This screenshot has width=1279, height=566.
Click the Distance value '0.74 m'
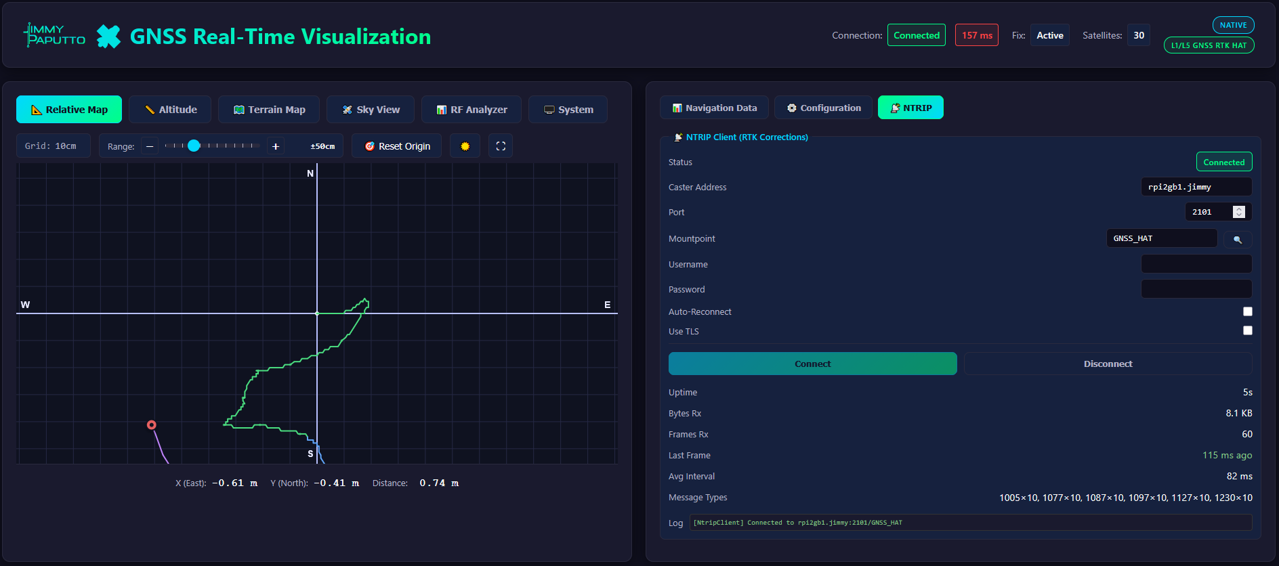point(439,483)
